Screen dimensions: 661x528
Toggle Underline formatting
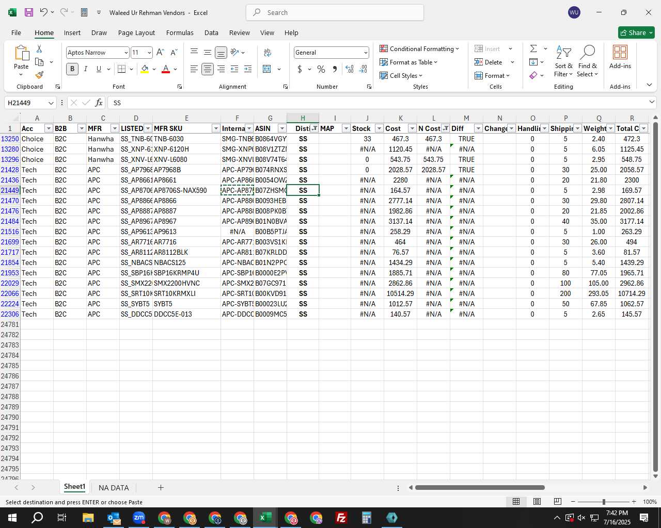(x=99, y=69)
